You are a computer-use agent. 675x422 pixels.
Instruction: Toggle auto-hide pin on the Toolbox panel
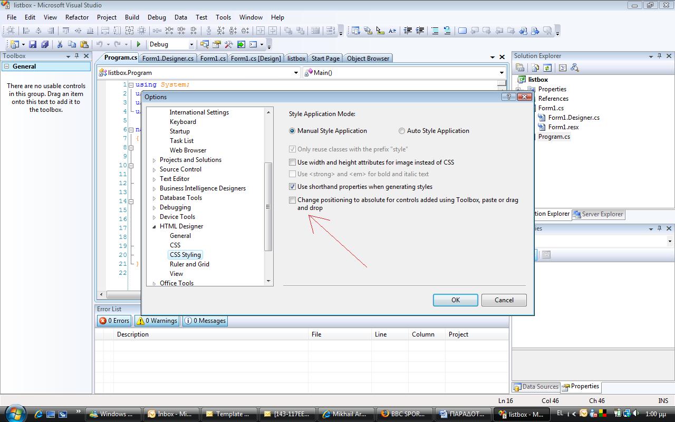pos(77,56)
